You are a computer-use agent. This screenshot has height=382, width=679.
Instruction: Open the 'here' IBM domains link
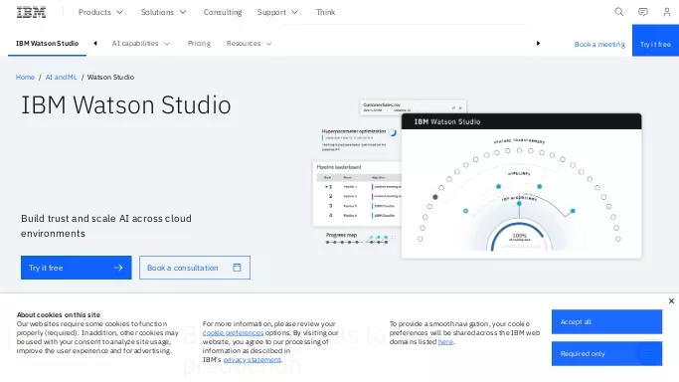(445, 342)
